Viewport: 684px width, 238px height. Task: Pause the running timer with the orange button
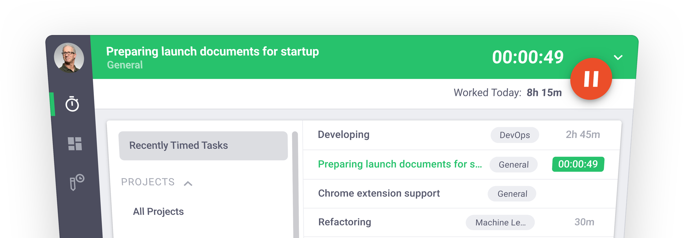591,79
